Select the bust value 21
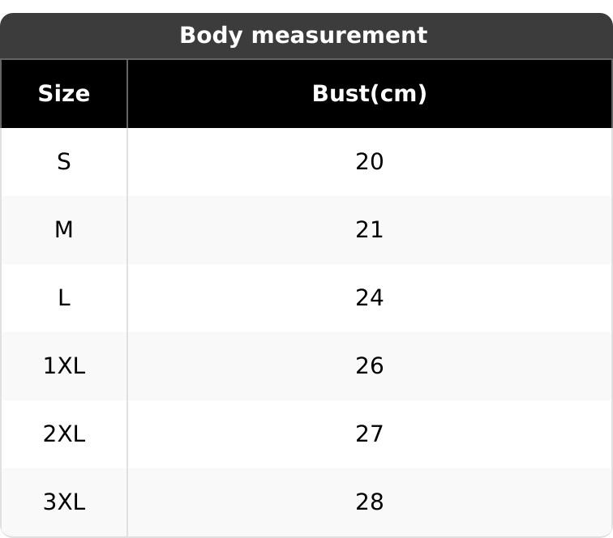 (369, 230)
